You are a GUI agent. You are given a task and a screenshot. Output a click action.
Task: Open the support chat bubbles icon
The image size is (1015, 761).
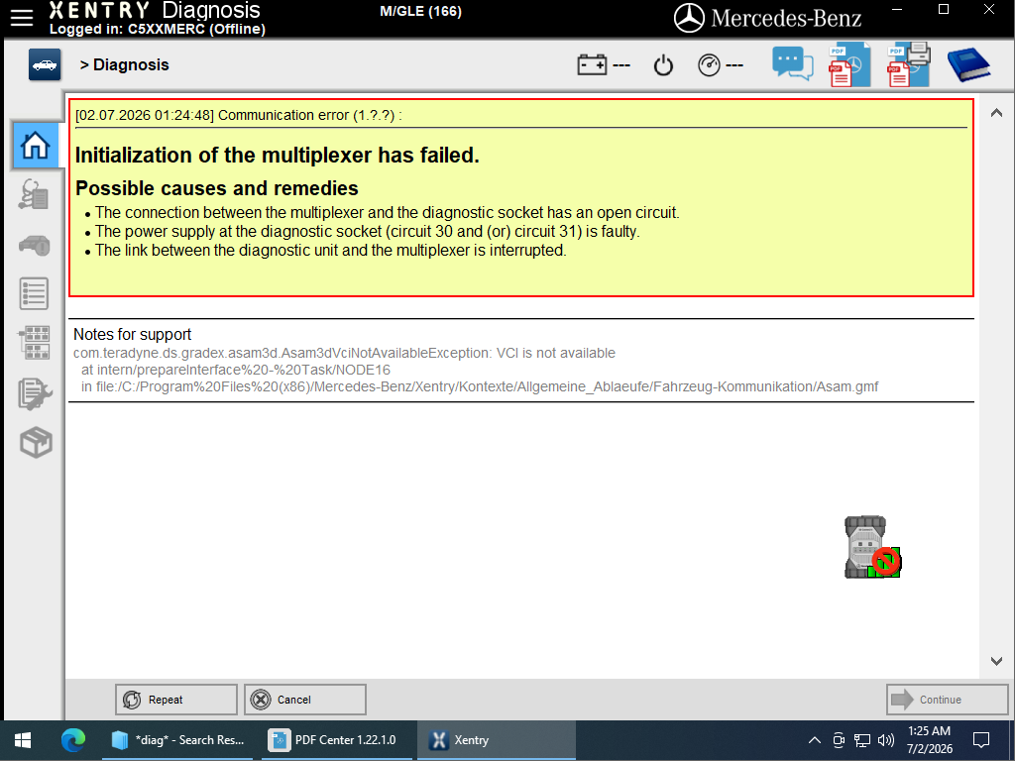tap(792, 64)
